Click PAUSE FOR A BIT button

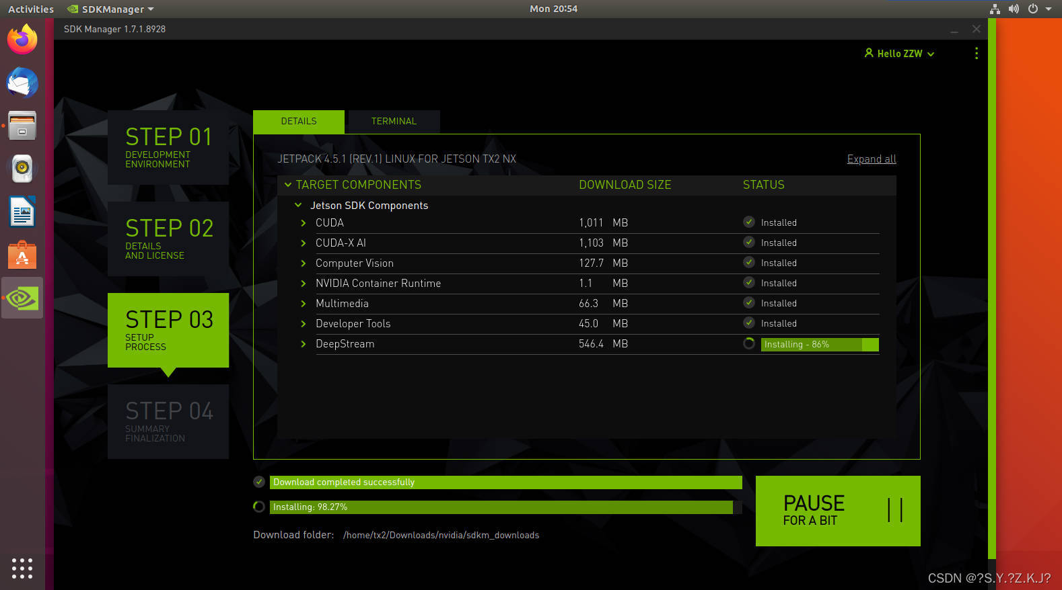[838, 511]
